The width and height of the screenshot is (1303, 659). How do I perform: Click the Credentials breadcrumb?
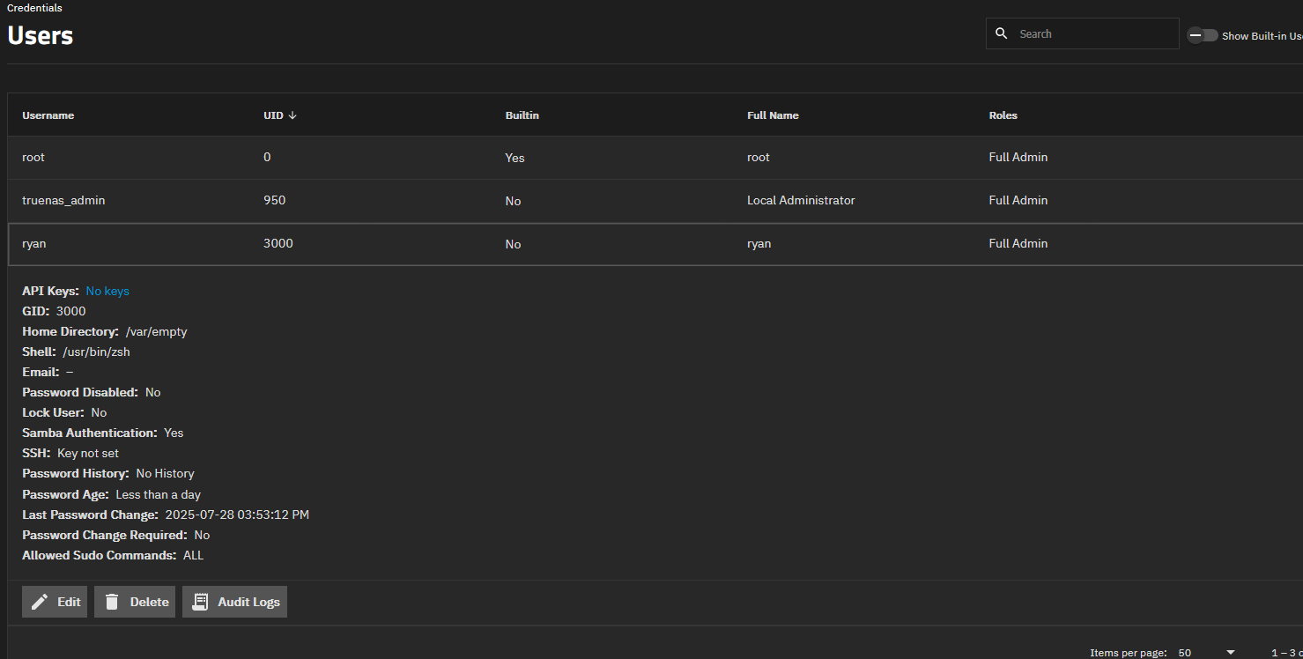click(34, 8)
